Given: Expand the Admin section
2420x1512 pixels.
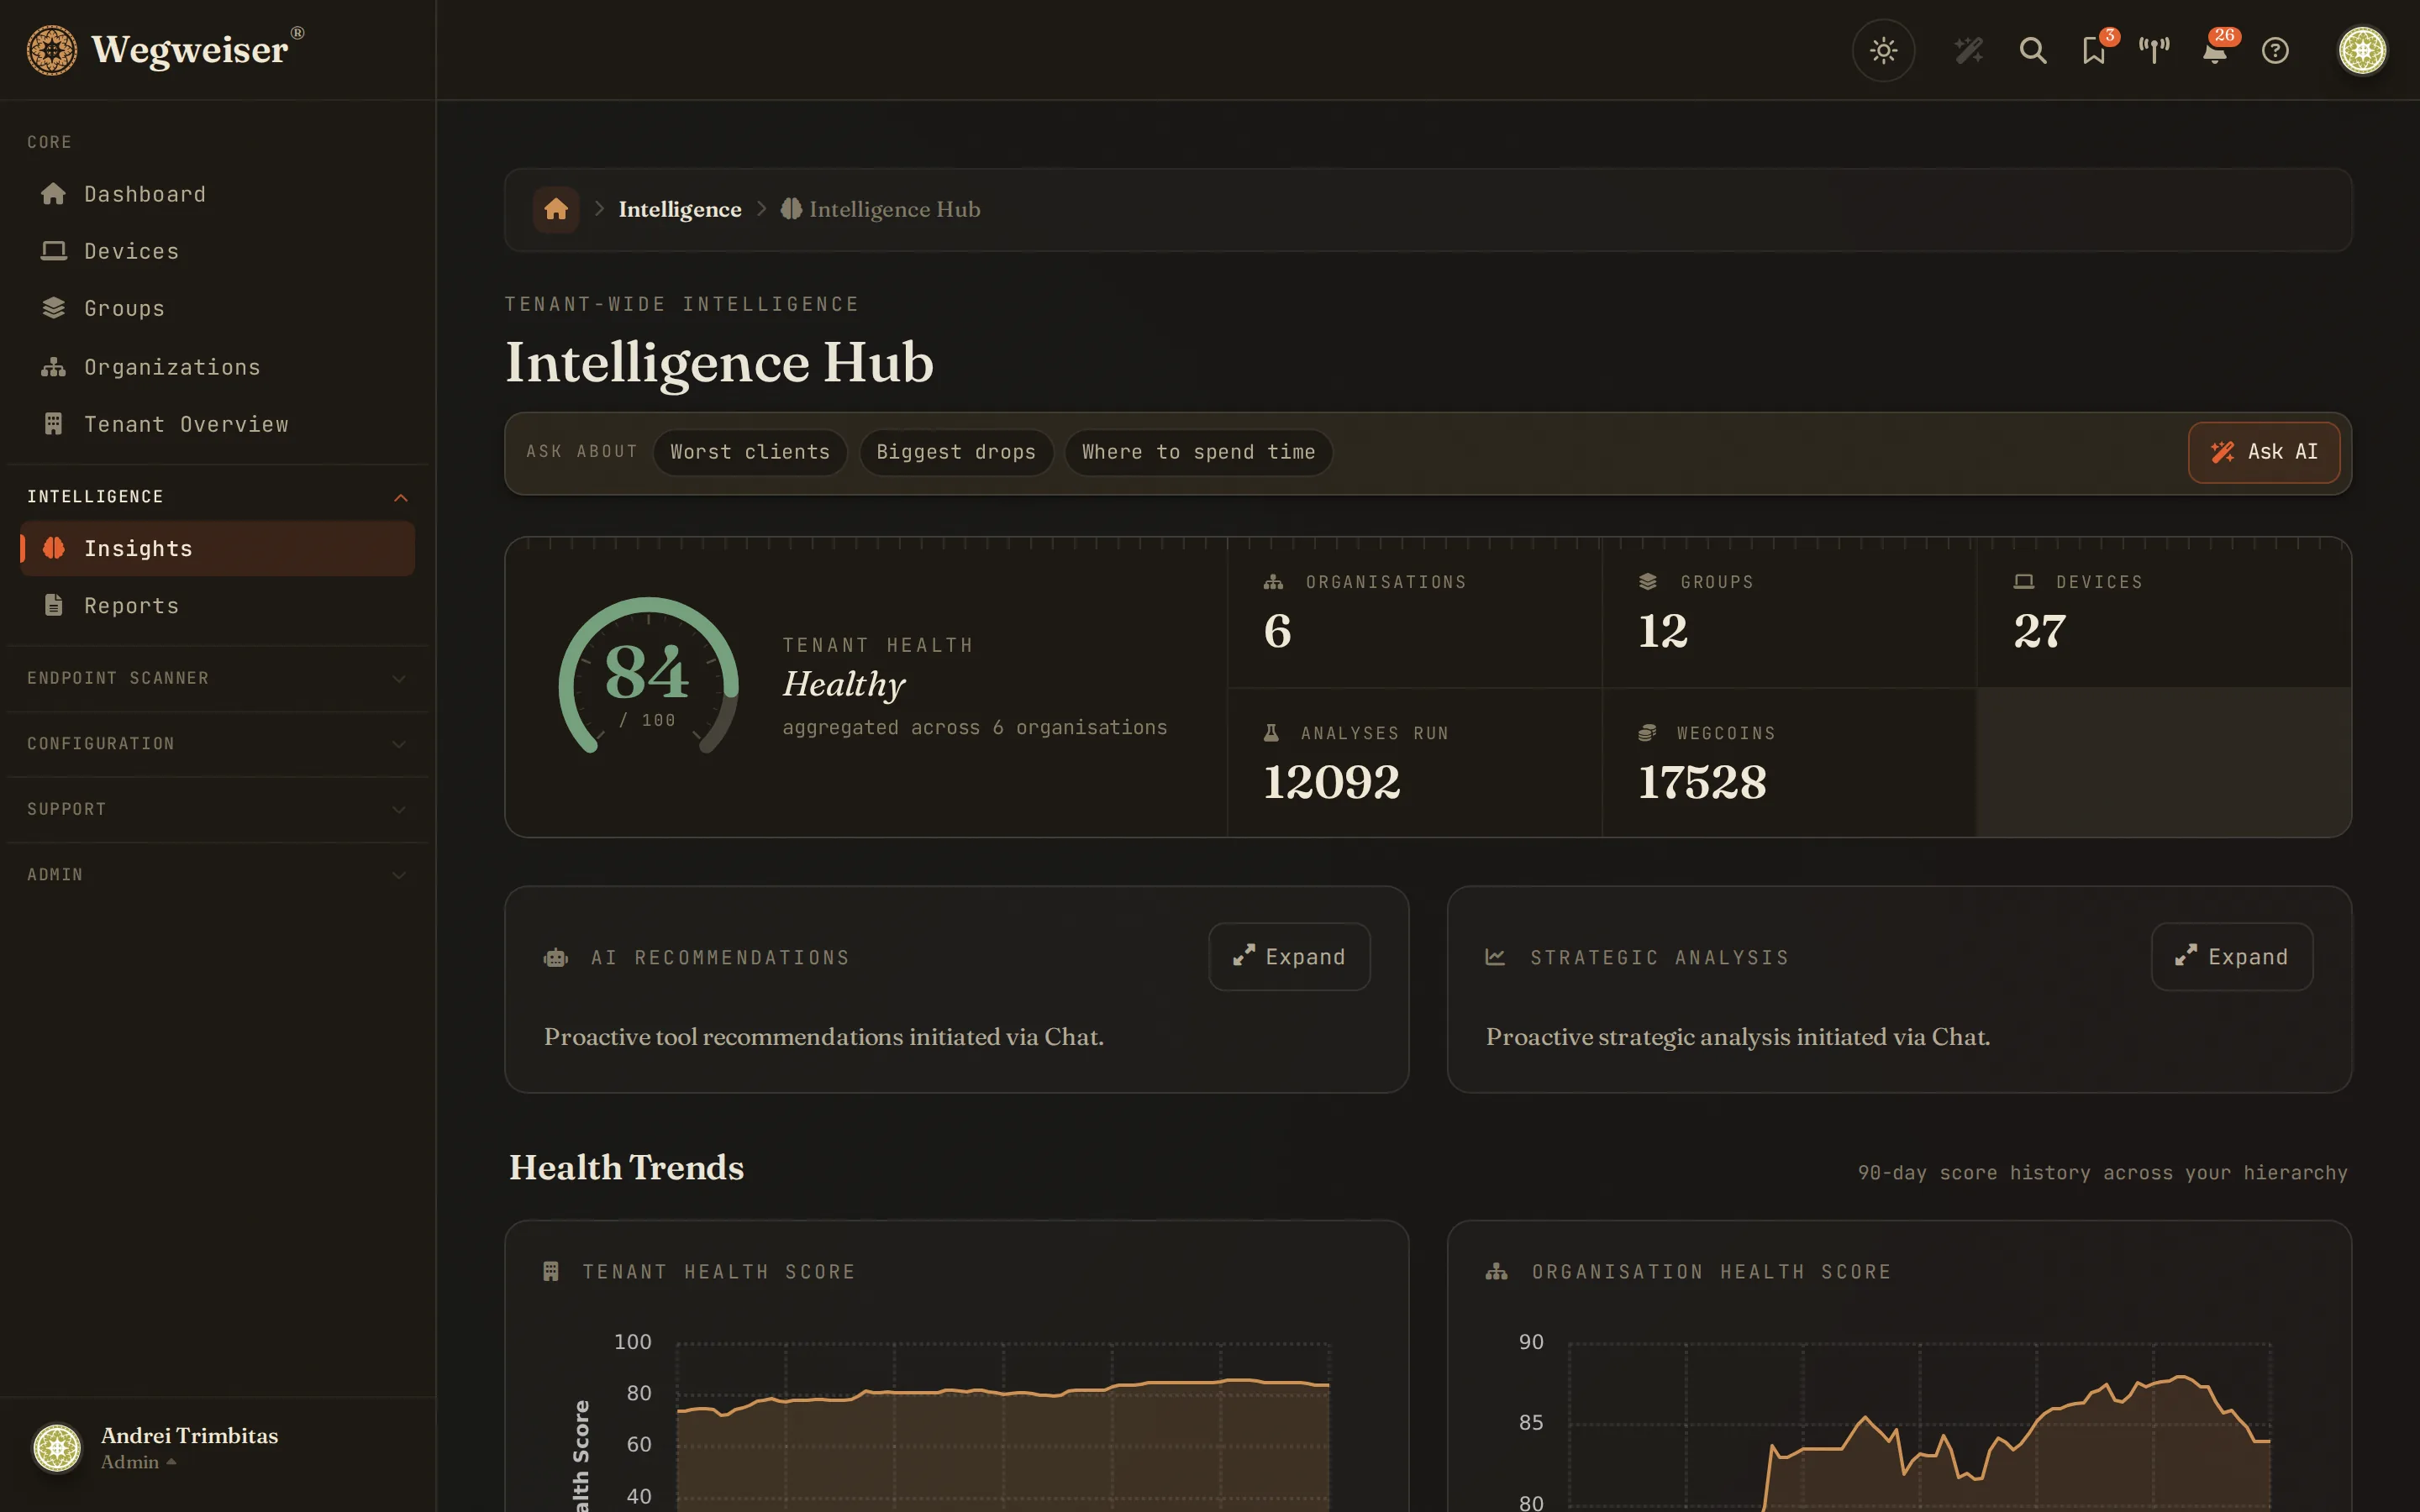Looking at the screenshot, I should (218, 874).
